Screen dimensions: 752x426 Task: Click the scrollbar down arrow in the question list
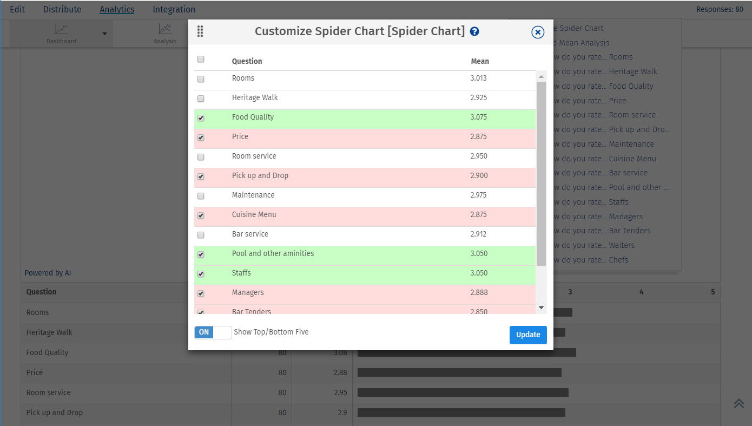tap(542, 307)
